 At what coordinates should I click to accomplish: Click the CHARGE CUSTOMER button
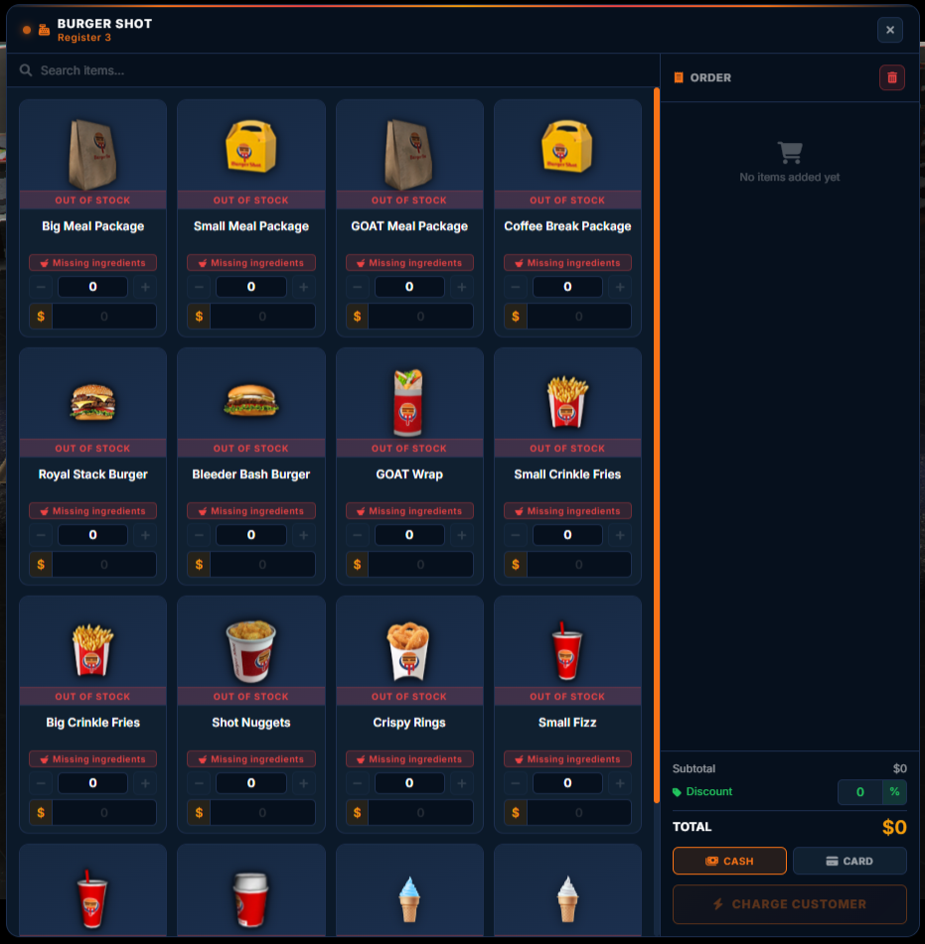[x=790, y=904]
